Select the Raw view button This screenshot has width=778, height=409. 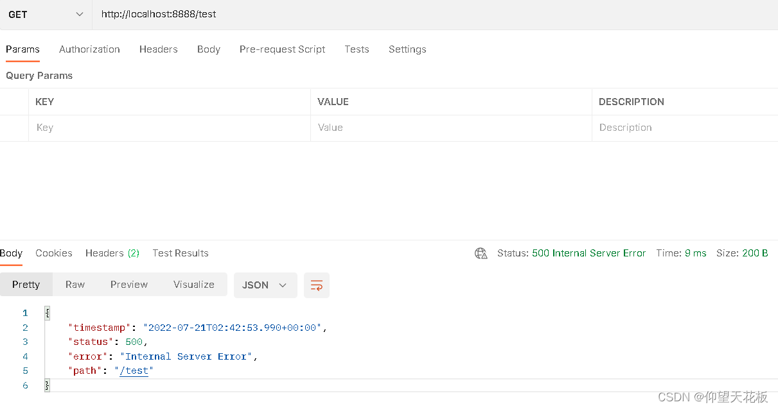click(x=75, y=285)
